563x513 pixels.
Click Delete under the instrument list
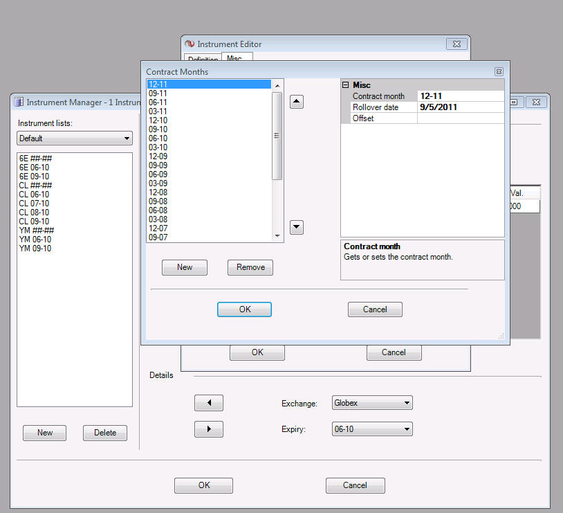[x=105, y=433]
